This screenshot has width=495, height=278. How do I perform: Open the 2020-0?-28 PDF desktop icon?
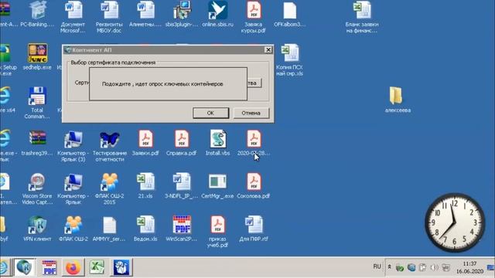(x=254, y=143)
